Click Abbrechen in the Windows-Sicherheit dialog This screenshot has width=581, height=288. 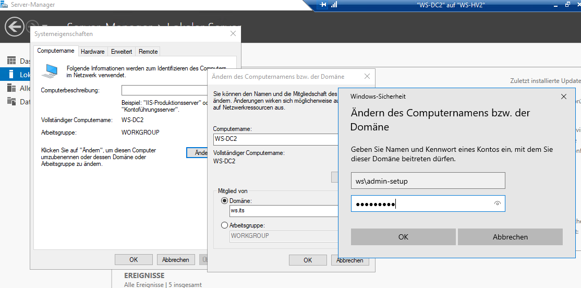click(510, 237)
